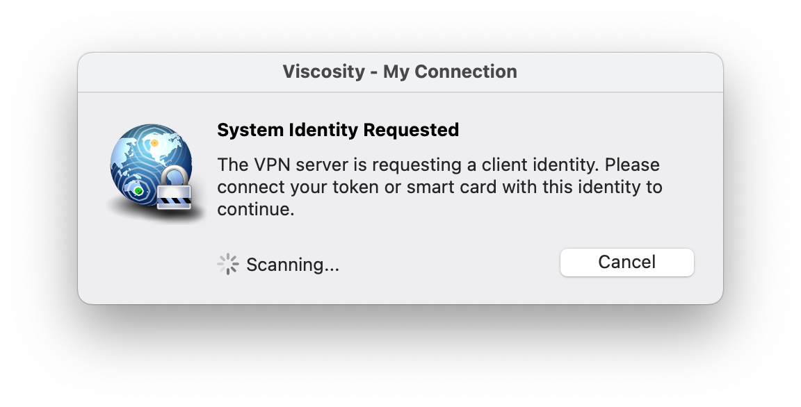Click the Cancel button
This screenshot has width=801, height=407.
pos(626,262)
